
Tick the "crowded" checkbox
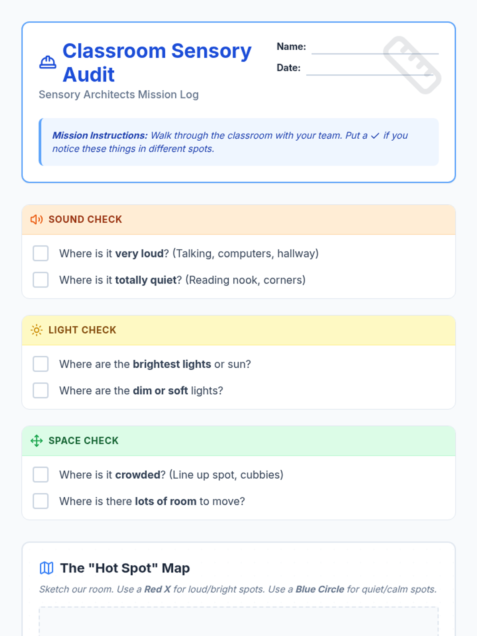[41, 474]
